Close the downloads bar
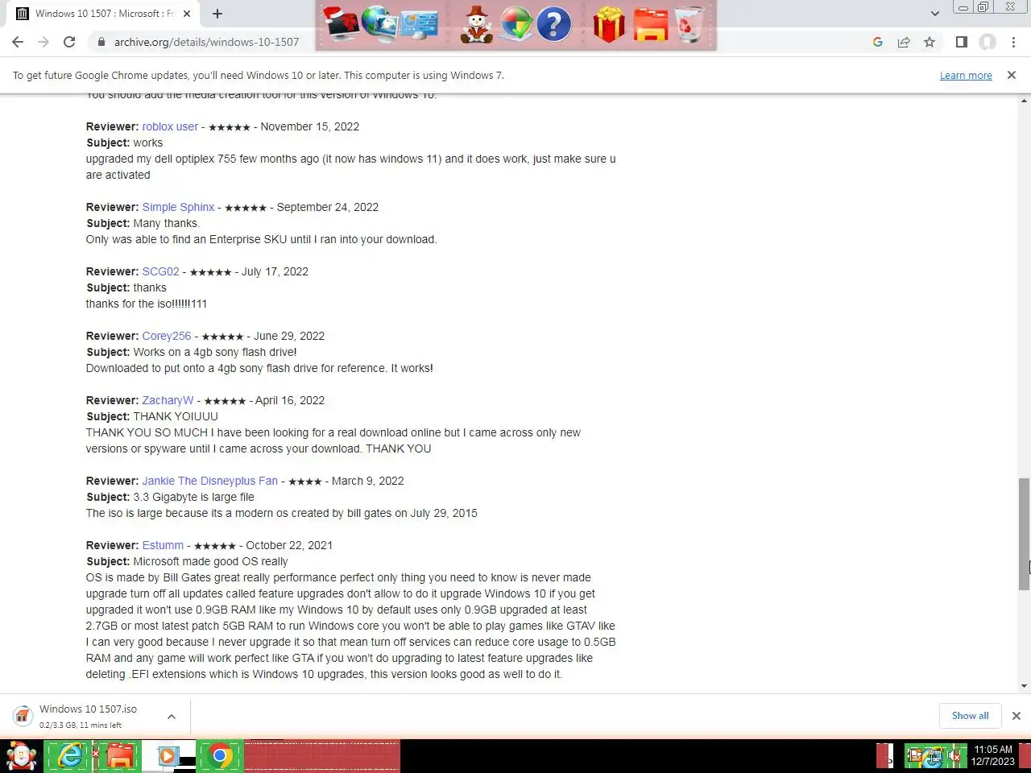 (1017, 716)
